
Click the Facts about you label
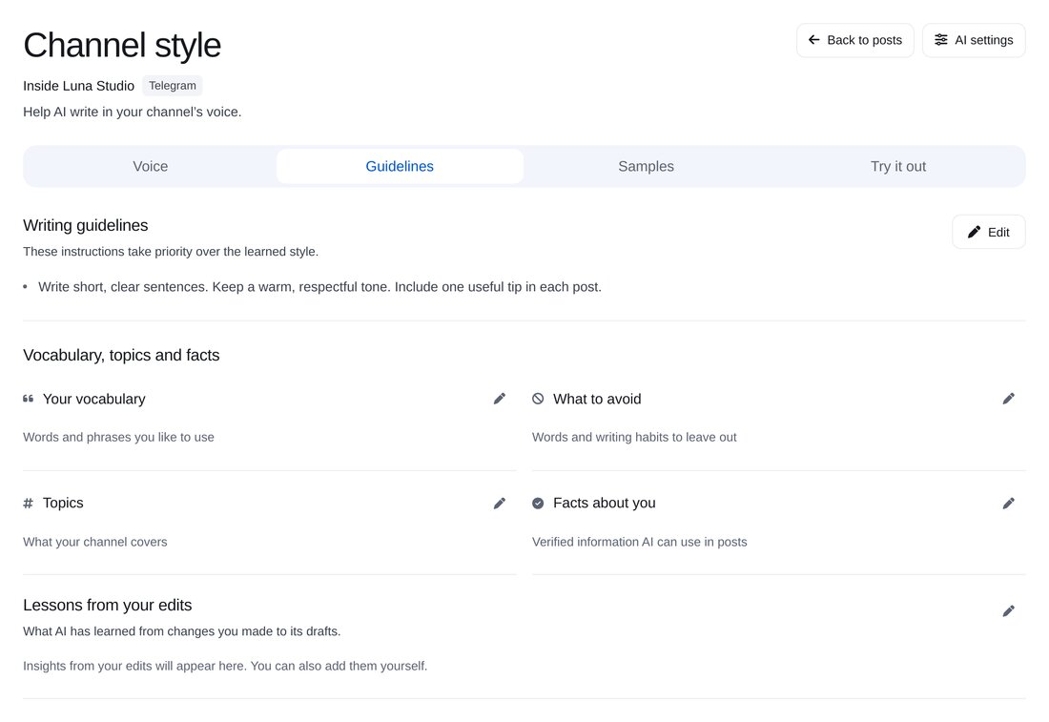point(605,504)
